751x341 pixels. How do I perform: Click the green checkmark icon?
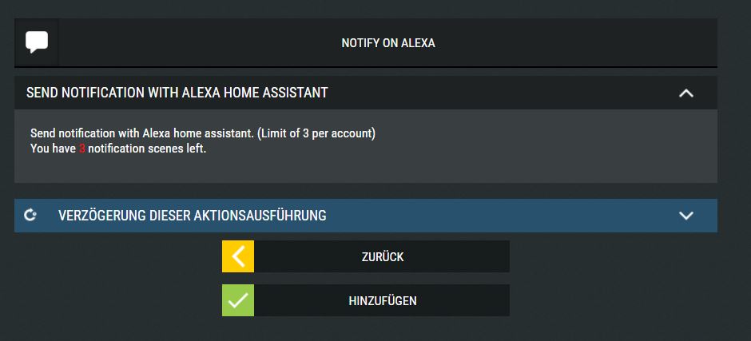[x=238, y=300]
